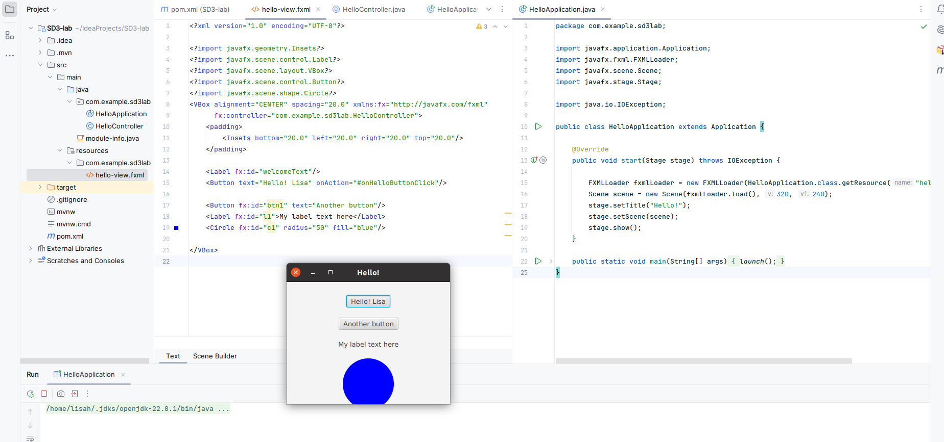Image resolution: width=944 pixels, height=442 pixels.
Task: Close the hello-view.fxml tab
Action: [x=318, y=9]
